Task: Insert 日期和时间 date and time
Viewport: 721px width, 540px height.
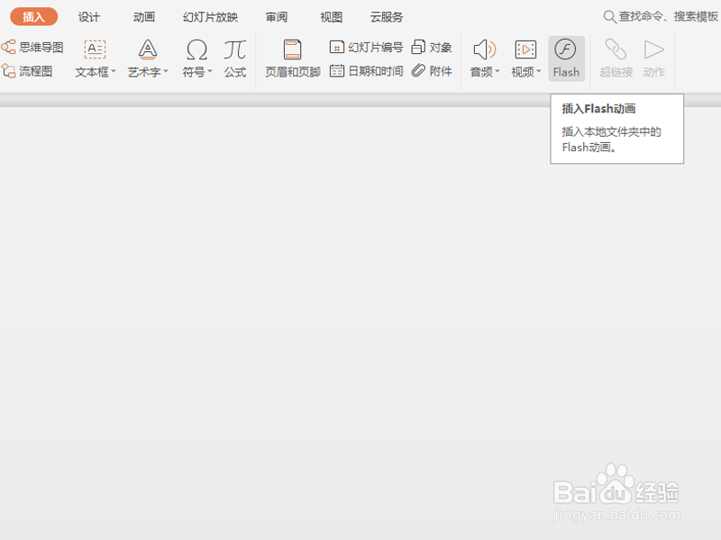Action: (x=367, y=71)
